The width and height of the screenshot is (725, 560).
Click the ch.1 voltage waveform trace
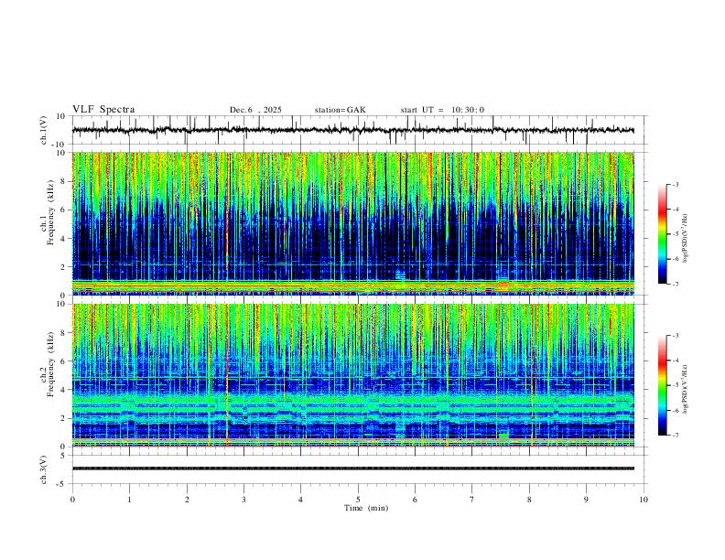[352, 130]
